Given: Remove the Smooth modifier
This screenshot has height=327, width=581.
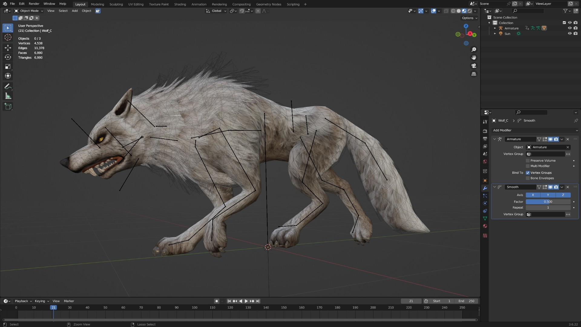Looking at the screenshot, I should click(x=568, y=187).
